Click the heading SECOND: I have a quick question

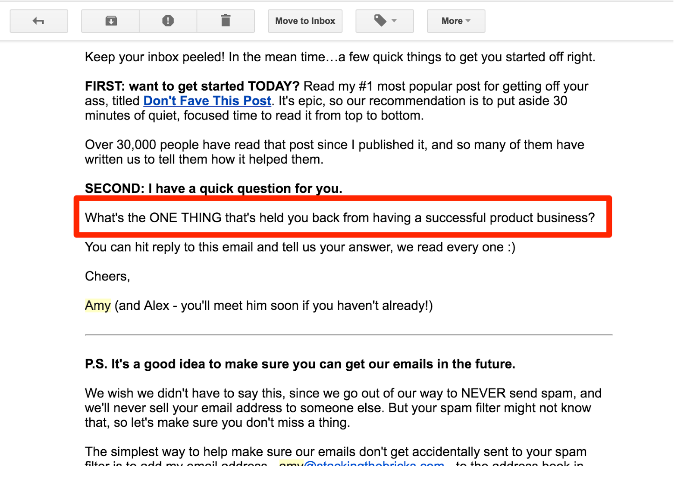tap(213, 189)
